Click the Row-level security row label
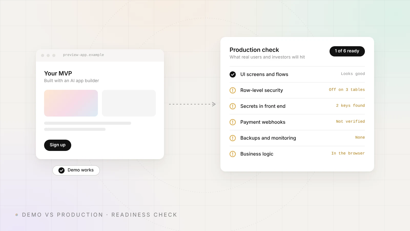 (x=262, y=90)
